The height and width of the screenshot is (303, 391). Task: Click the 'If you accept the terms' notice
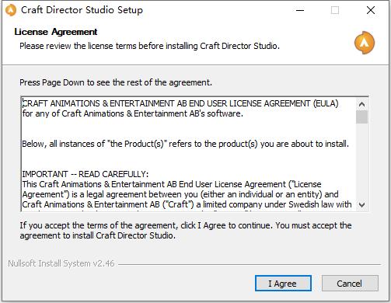pos(186,231)
